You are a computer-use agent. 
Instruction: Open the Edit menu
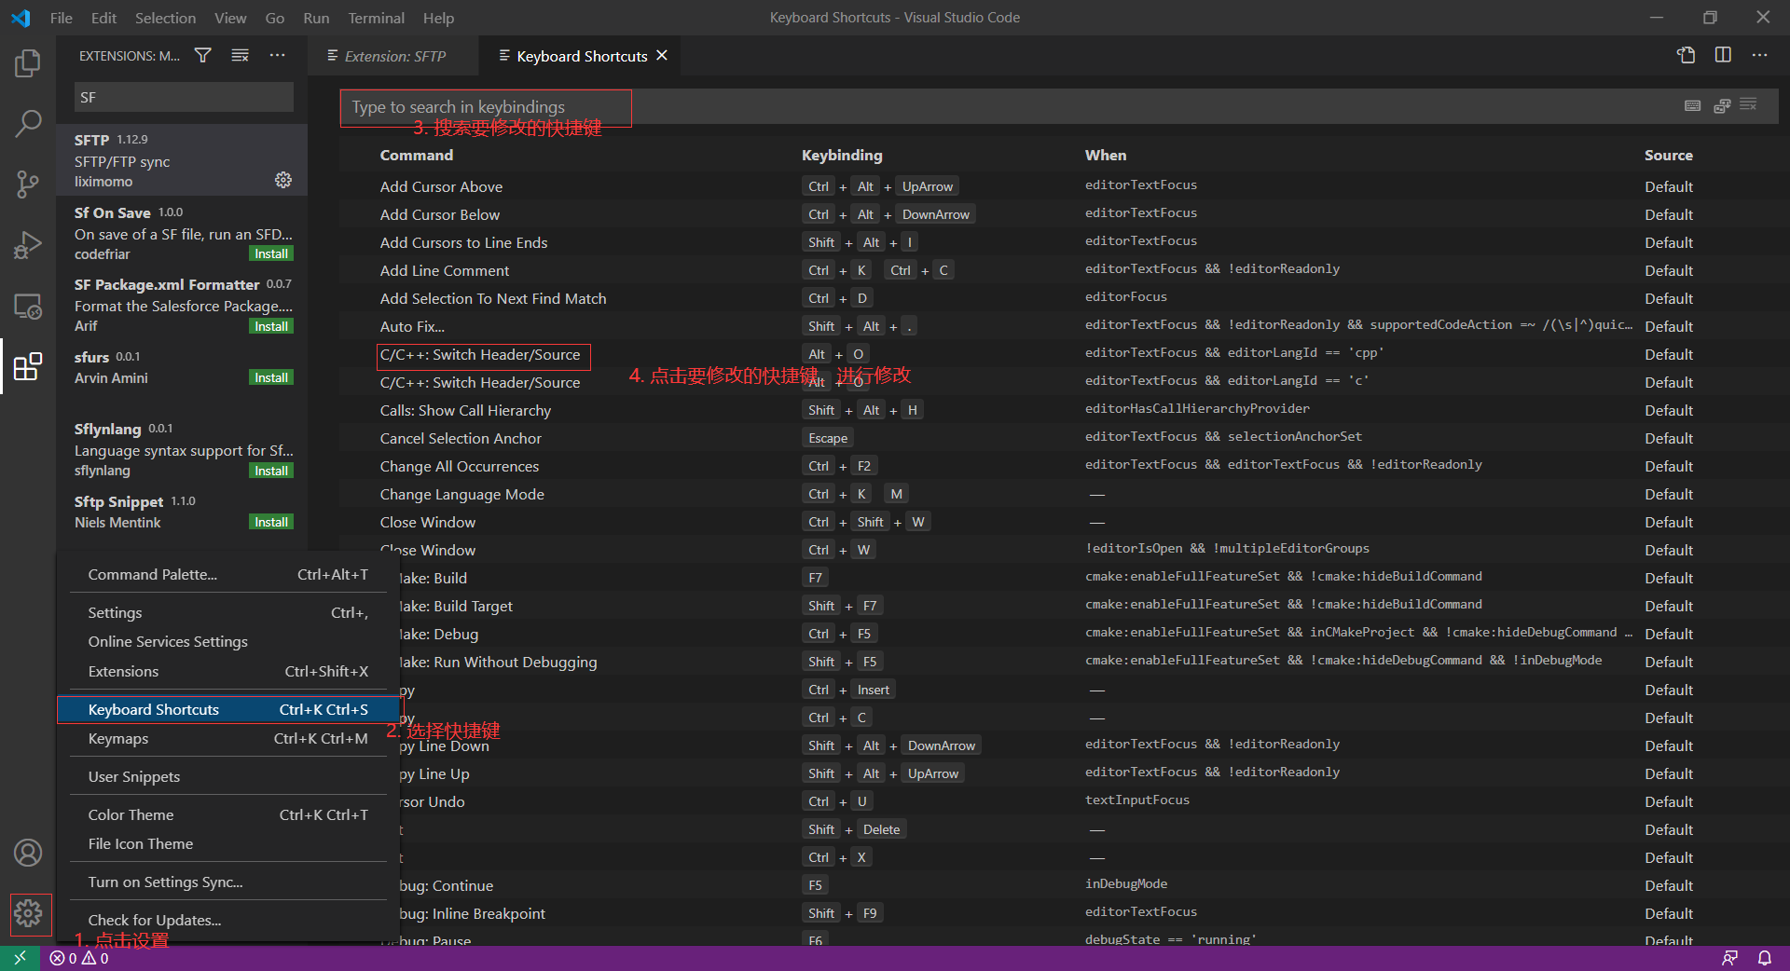click(x=103, y=18)
